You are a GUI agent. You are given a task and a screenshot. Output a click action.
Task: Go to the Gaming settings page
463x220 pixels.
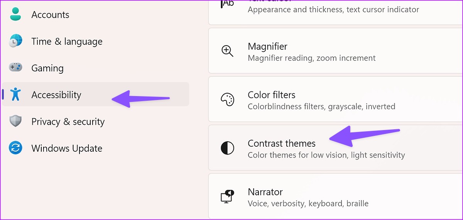(95, 68)
